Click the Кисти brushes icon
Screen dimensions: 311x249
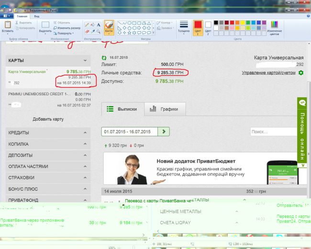coord(109,26)
